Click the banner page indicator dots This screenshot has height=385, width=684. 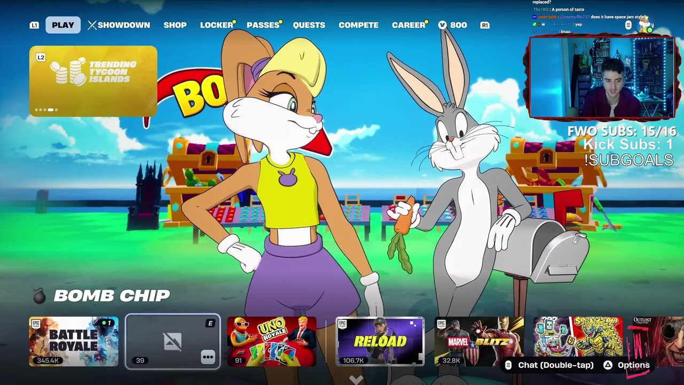(x=46, y=110)
